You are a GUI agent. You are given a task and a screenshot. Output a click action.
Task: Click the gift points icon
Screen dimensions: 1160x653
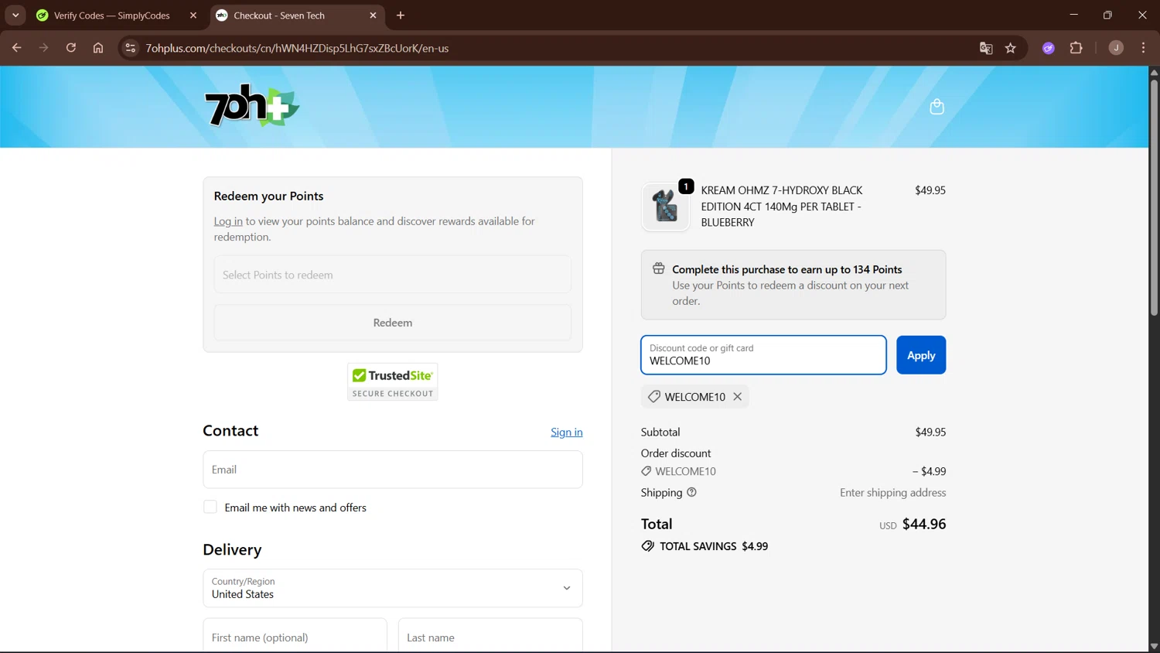coord(659,268)
